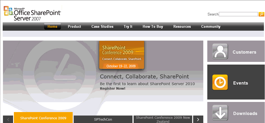Click the Events label text

tap(240, 83)
